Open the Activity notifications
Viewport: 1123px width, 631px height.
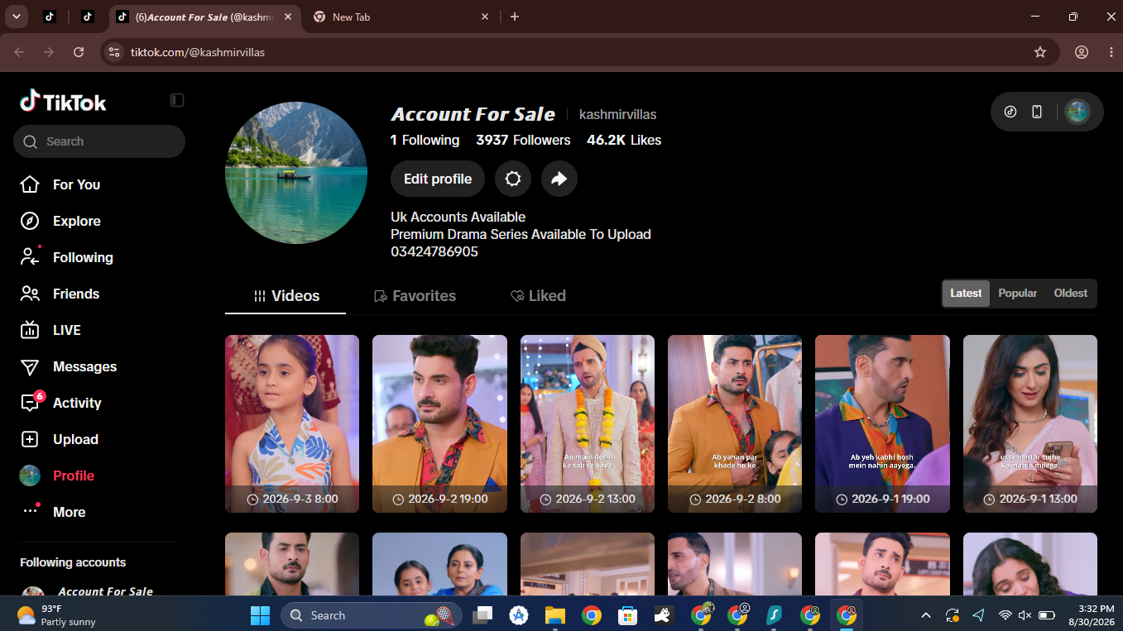(x=60, y=403)
